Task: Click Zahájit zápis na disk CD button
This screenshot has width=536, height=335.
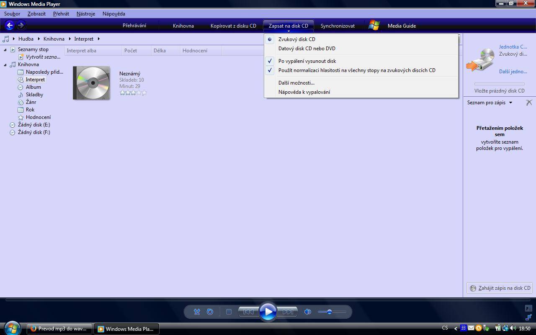Action: pos(500,288)
